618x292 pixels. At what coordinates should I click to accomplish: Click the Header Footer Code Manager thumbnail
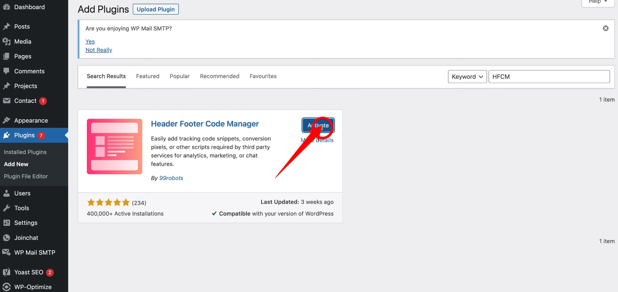coord(115,146)
